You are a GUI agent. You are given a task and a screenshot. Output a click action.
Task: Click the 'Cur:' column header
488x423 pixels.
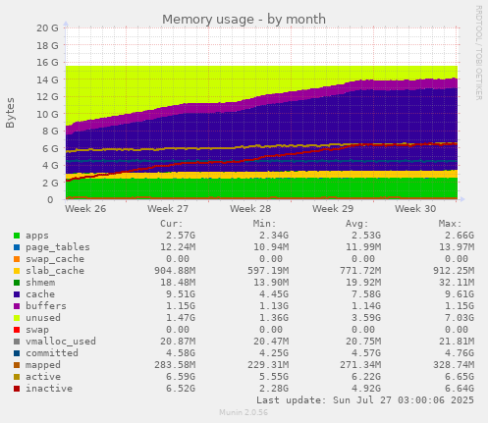tap(172, 224)
